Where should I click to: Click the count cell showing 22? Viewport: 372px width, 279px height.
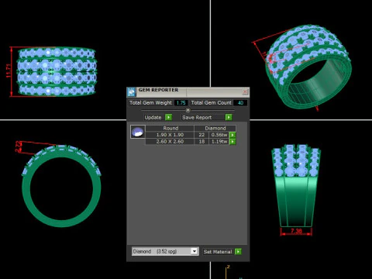(201, 135)
